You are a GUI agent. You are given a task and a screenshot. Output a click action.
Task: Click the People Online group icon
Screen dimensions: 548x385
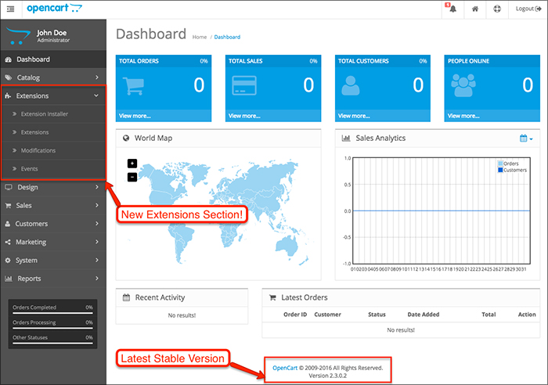point(463,85)
